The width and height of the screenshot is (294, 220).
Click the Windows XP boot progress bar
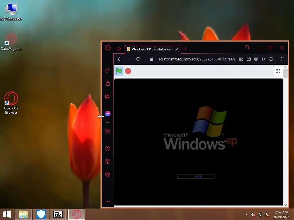click(196, 176)
